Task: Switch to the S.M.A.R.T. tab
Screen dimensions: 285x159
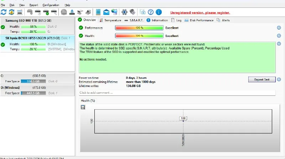Action: point(134,20)
